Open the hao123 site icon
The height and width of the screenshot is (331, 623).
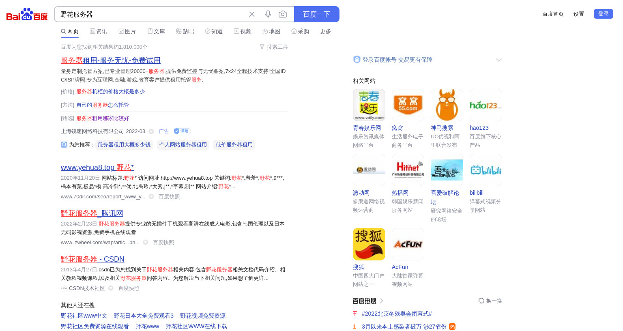click(x=486, y=105)
